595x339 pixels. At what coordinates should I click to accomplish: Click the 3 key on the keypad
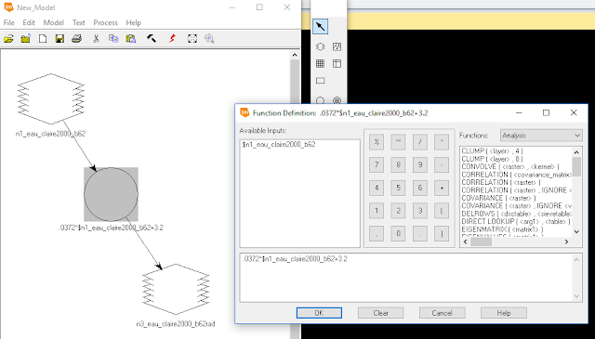click(x=420, y=211)
